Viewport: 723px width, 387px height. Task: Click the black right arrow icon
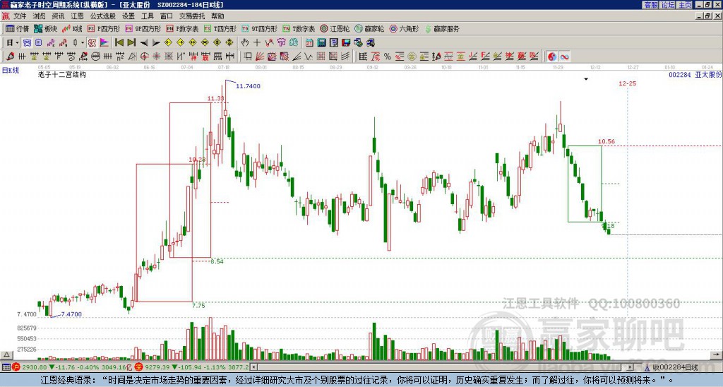pyautogui.click(x=156, y=43)
